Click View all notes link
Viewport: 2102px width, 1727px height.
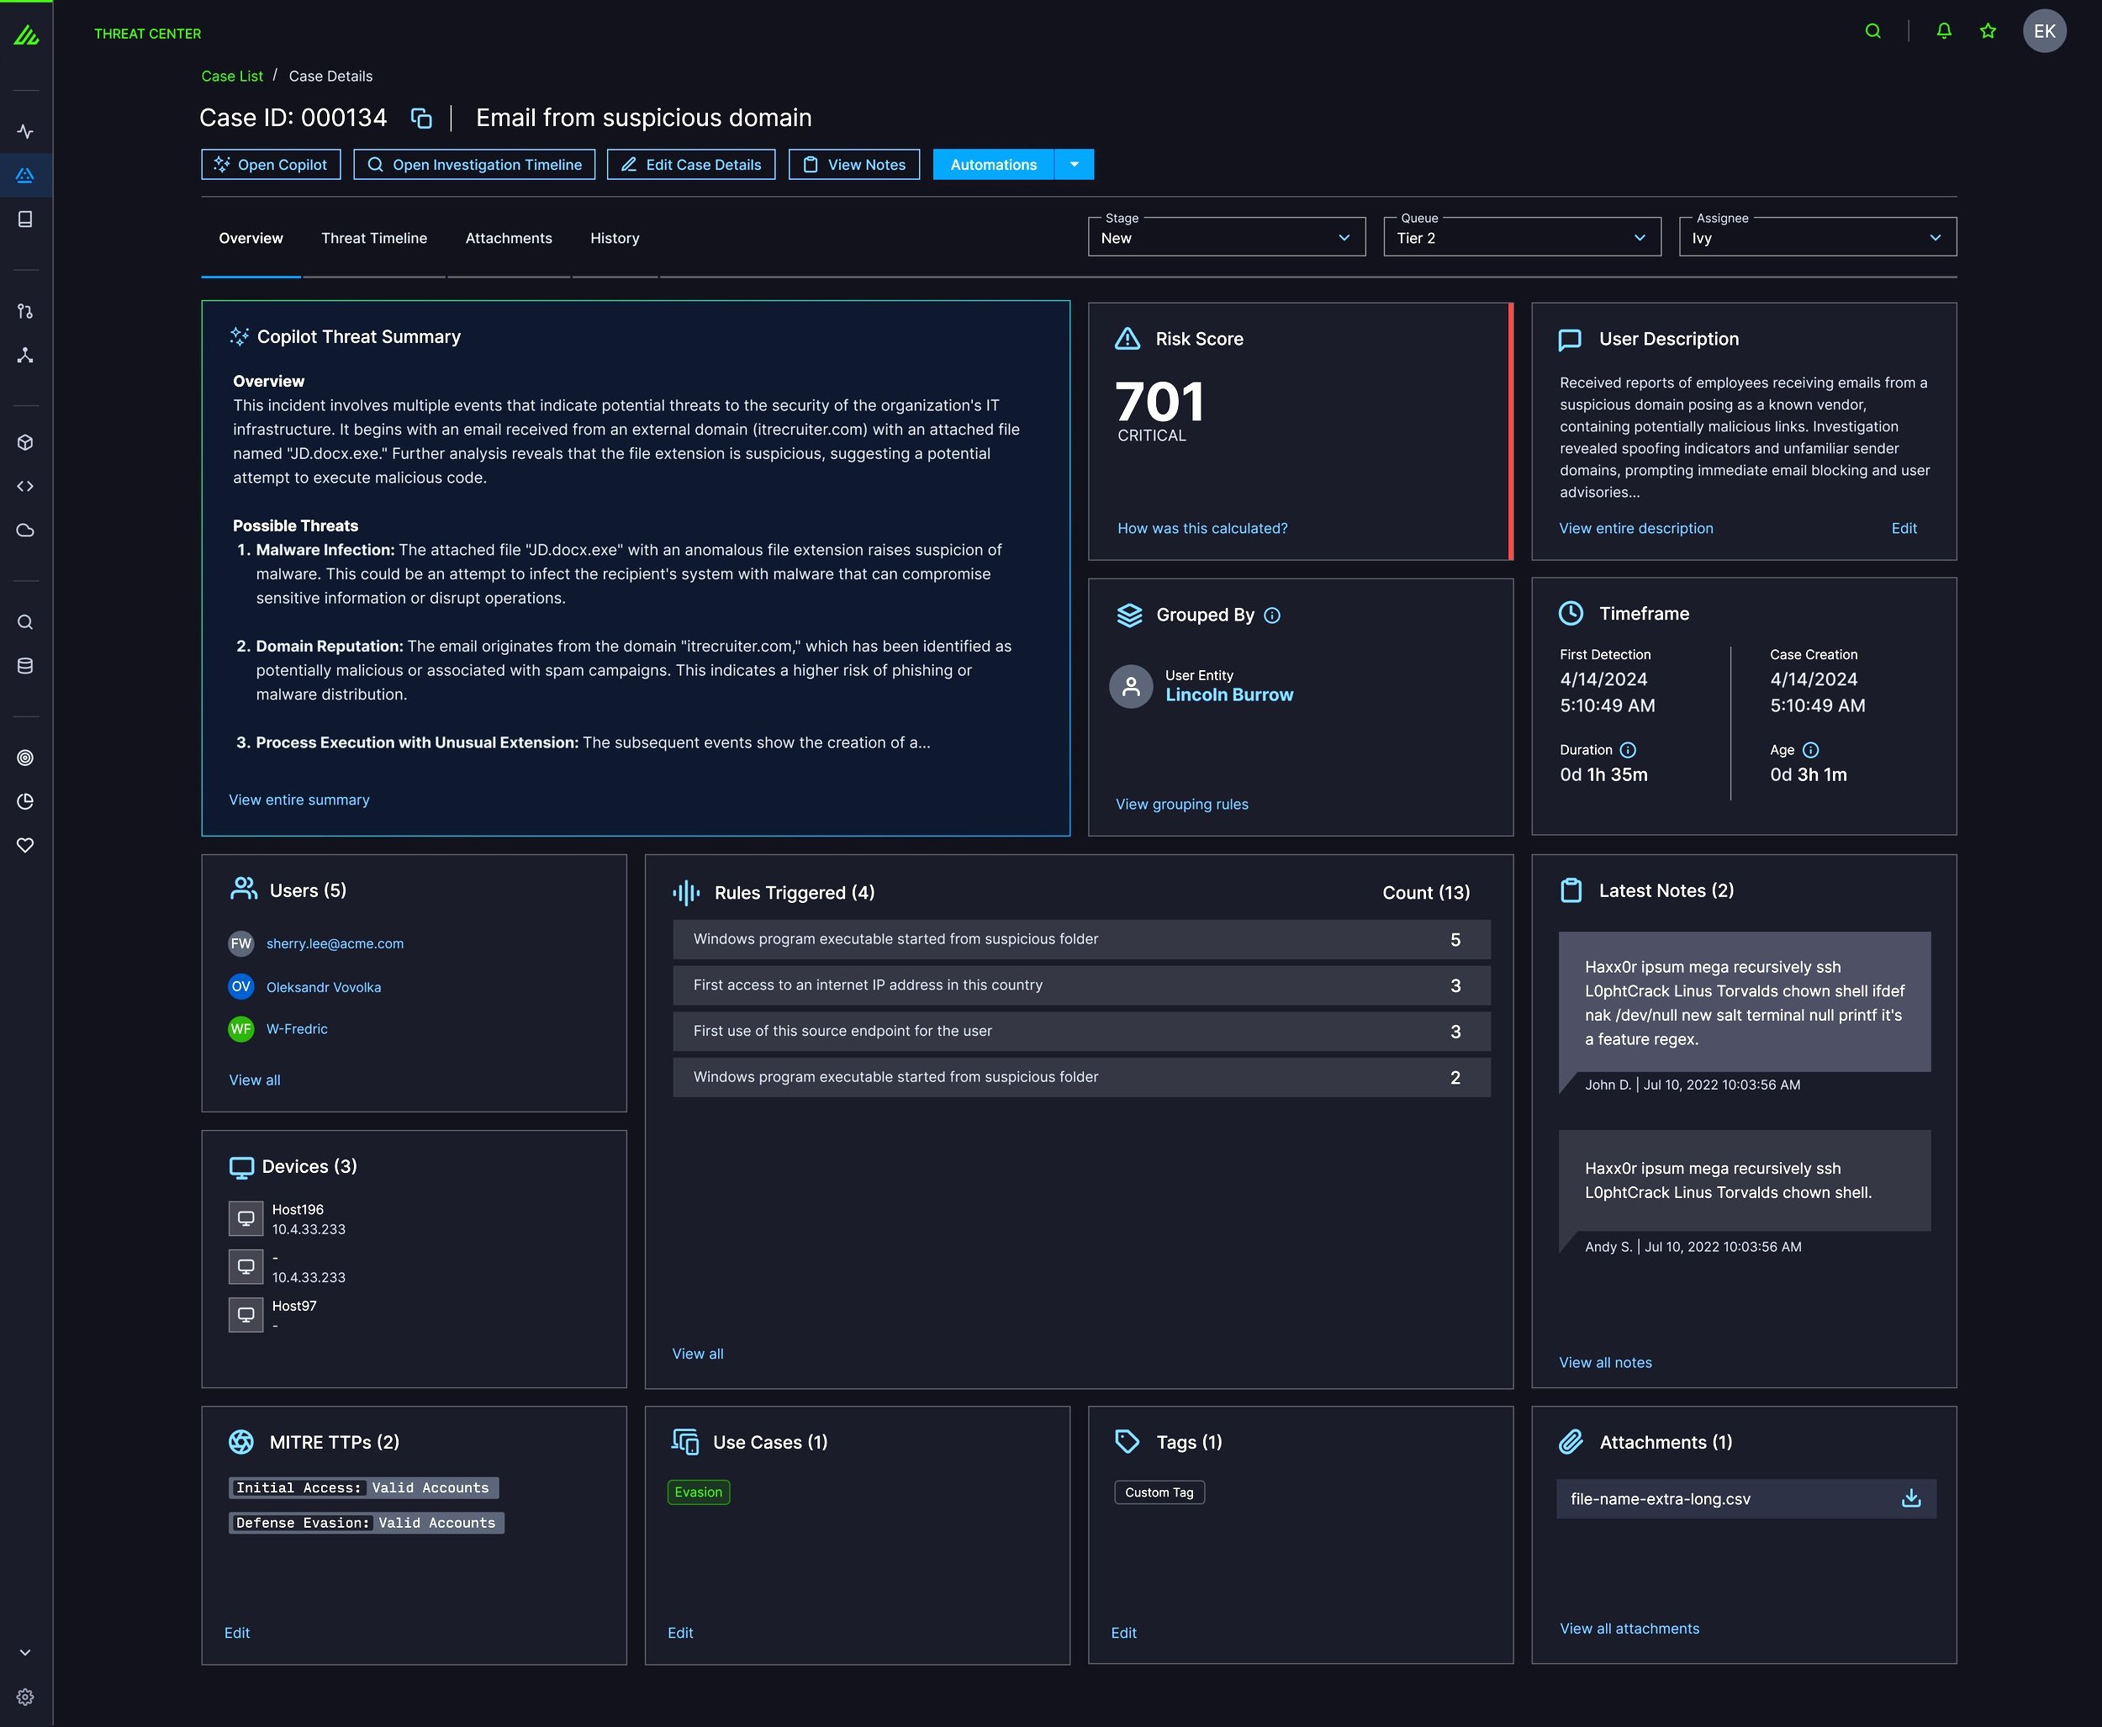1606,1363
